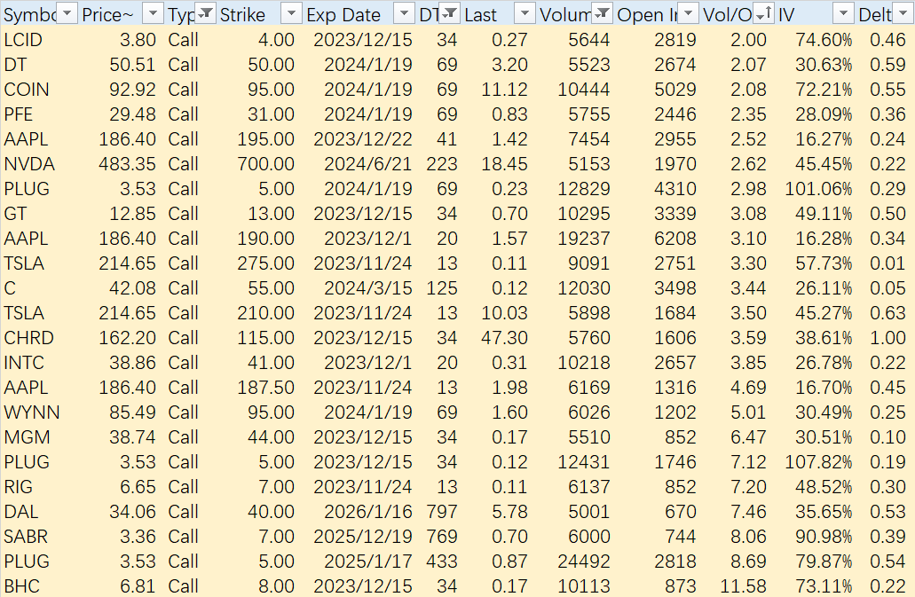This screenshot has height=597, width=915.
Task: Select the expiration date 2026/1/16
Action: click(368, 512)
